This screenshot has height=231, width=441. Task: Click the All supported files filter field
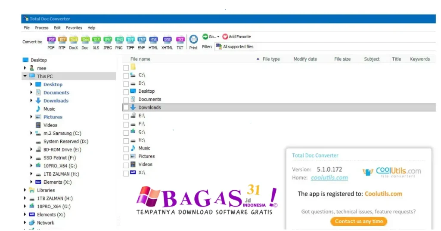tap(325, 46)
